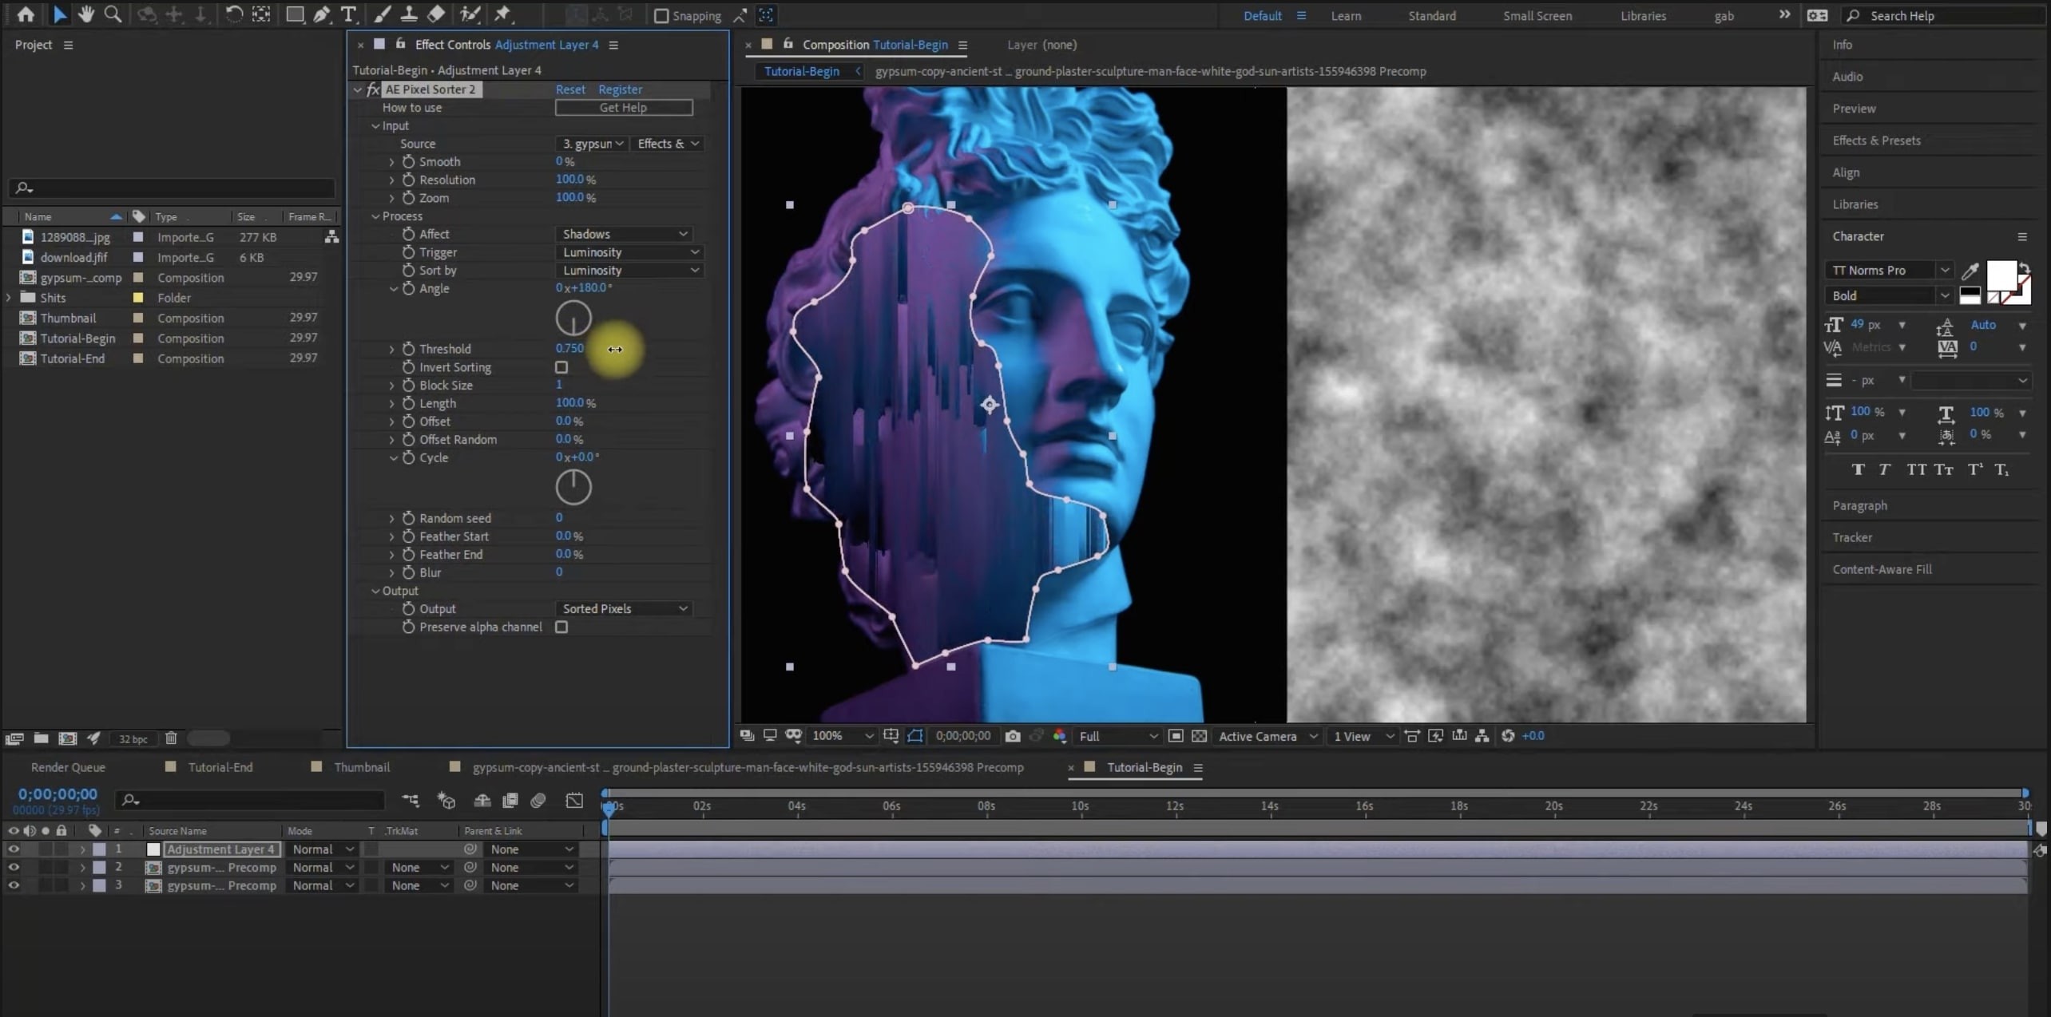Switch to the Learn workspace

(1346, 16)
